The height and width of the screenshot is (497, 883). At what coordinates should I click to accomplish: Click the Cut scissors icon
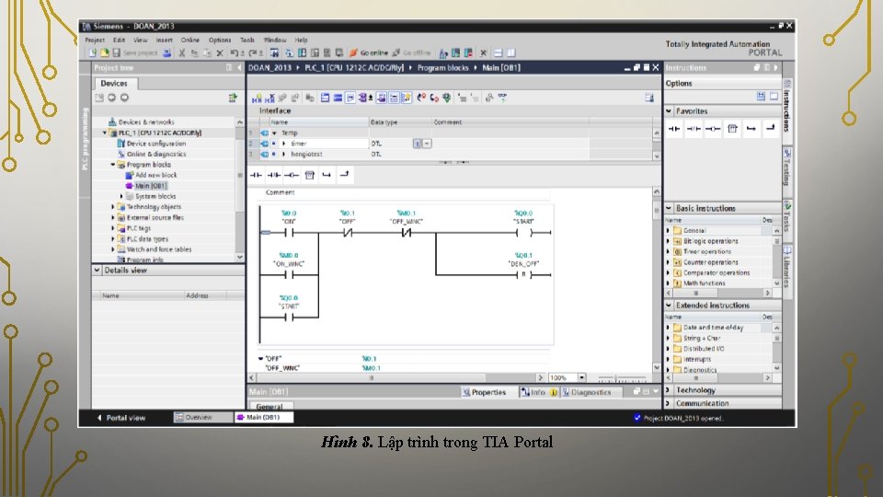pyautogui.click(x=182, y=53)
